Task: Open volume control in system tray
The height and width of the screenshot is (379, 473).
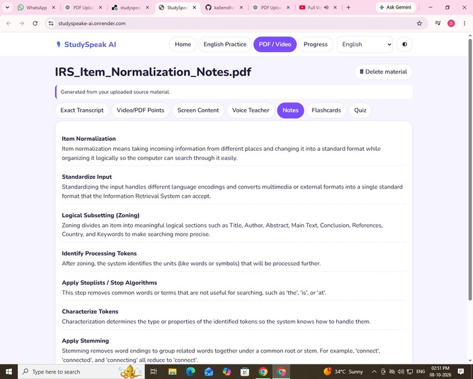Action: point(400,372)
